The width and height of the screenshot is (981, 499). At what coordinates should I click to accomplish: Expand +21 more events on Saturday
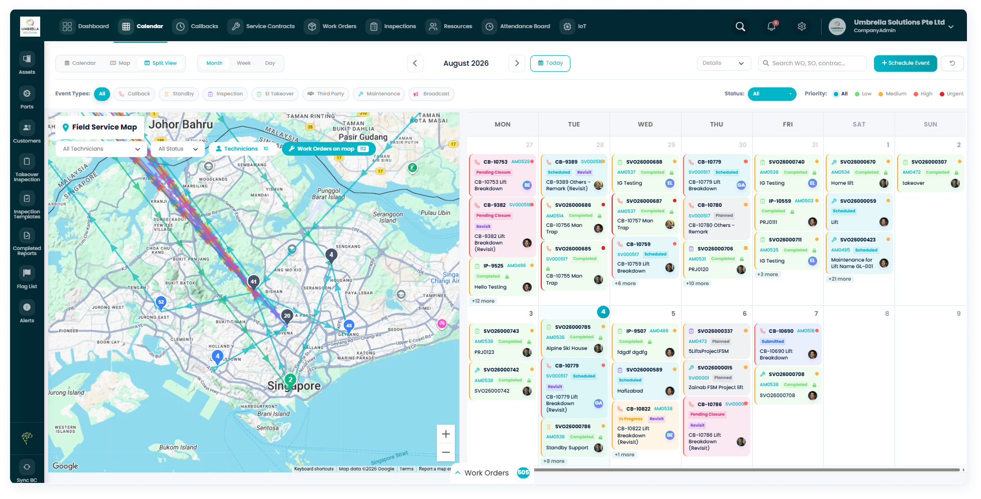840,279
